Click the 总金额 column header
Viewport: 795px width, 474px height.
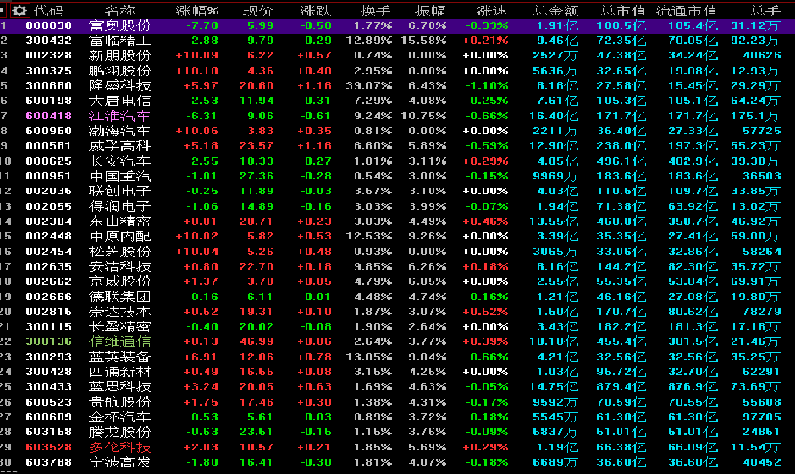[x=556, y=10]
